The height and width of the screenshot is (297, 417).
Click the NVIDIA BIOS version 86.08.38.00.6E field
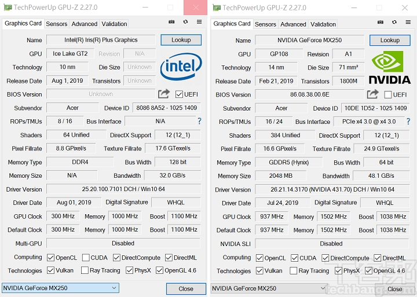click(x=309, y=94)
